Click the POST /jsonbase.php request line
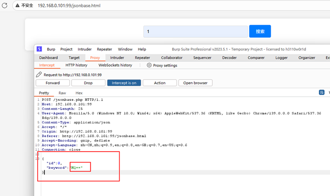This screenshot has height=196, width=330. click(72, 100)
